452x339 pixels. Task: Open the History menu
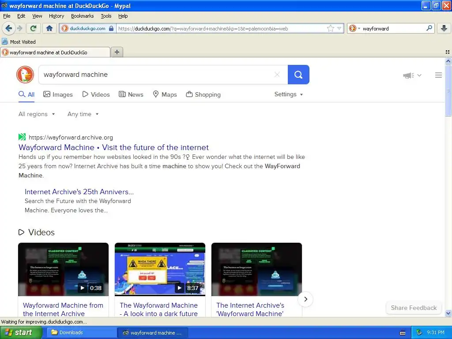(56, 16)
